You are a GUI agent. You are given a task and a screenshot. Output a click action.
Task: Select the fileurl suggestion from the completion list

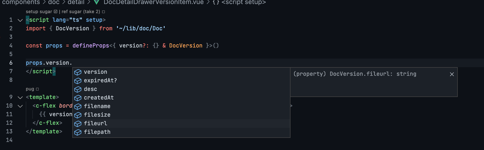[x=95, y=123]
